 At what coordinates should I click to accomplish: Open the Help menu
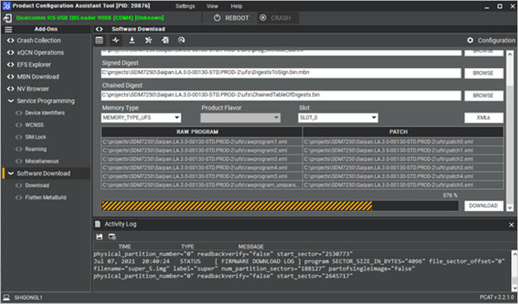[236, 6]
